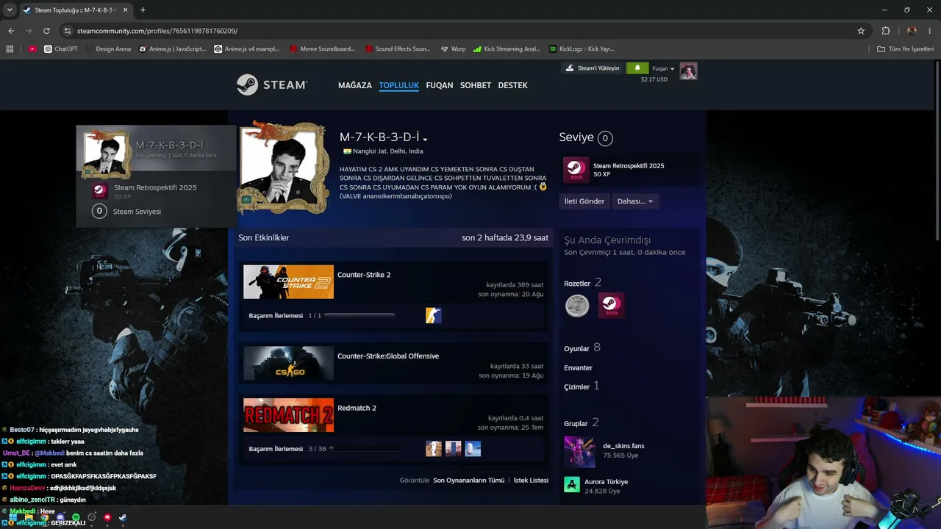Open the Dahası... dropdown

tap(635, 201)
